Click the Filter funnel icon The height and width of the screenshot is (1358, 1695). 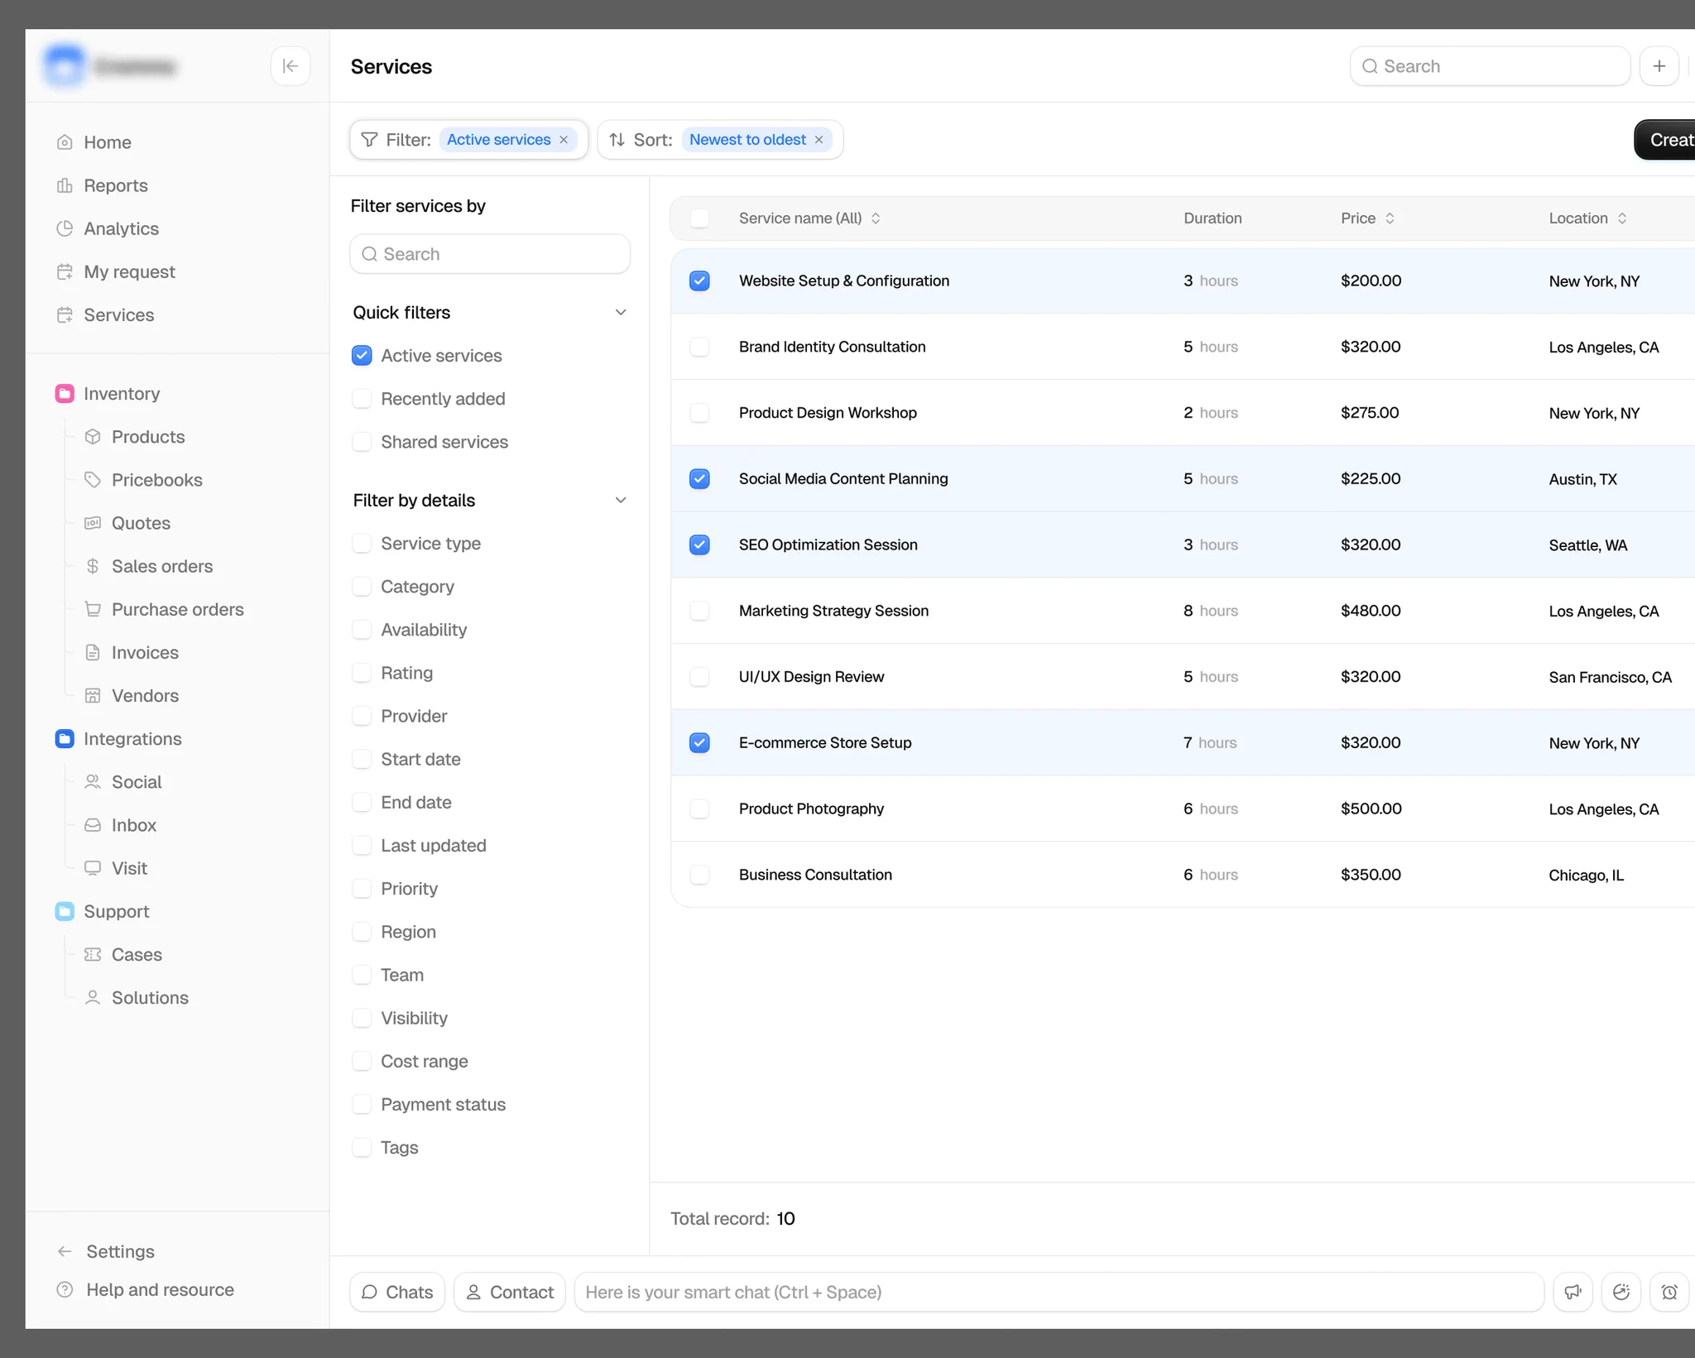(x=369, y=140)
